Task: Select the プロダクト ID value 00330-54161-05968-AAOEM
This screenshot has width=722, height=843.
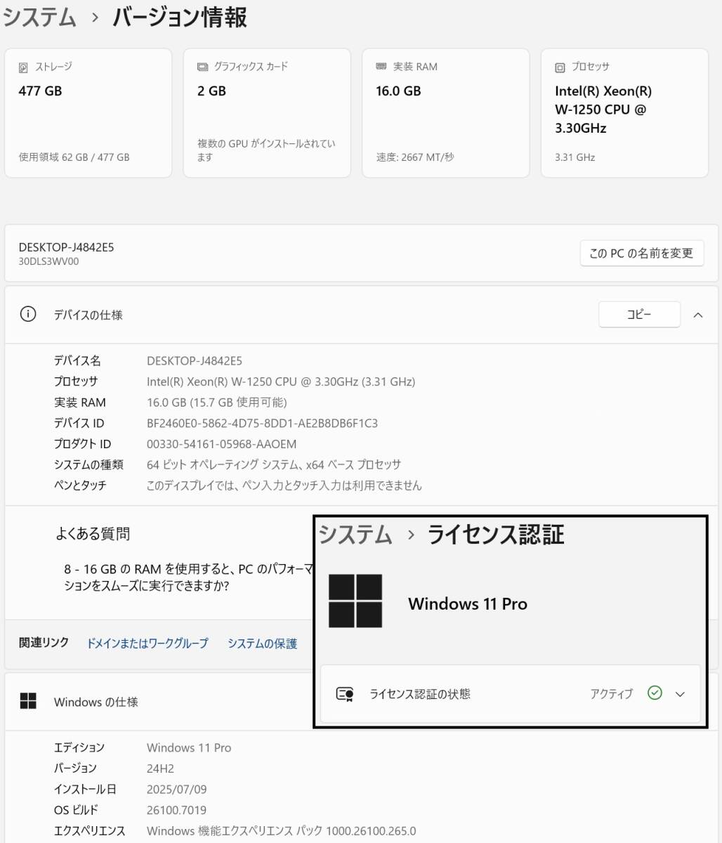Action: tap(221, 444)
